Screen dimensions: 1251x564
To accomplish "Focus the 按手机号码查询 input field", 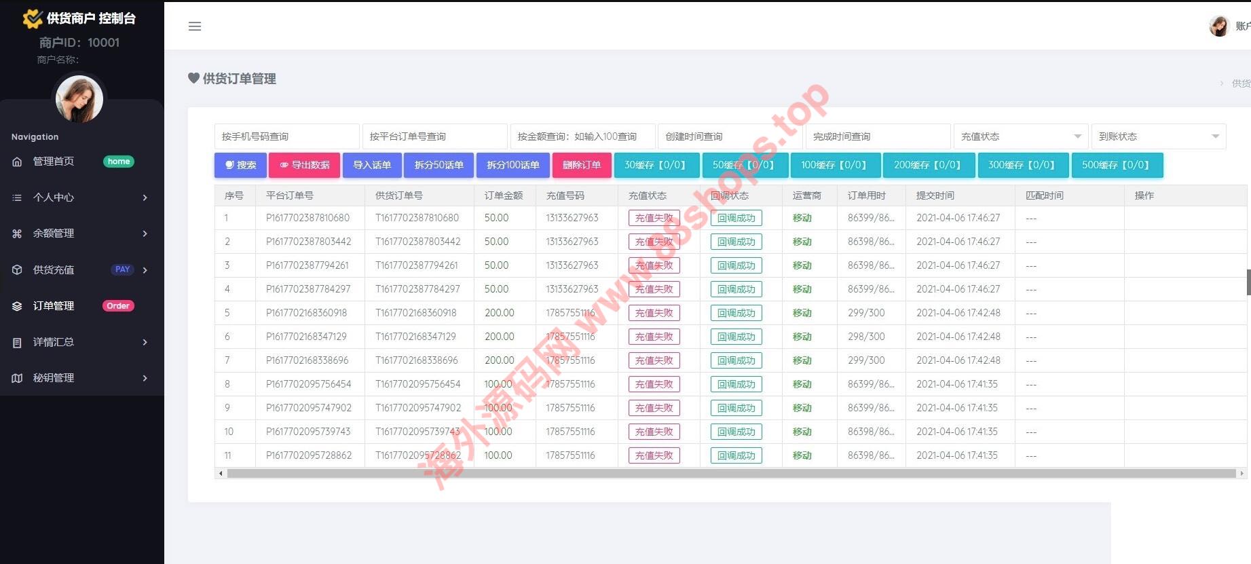I will click(286, 136).
